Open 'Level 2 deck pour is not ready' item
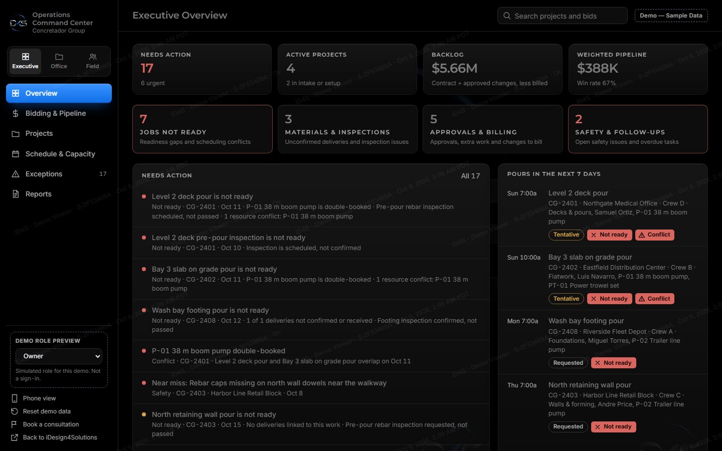The height and width of the screenshot is (451, 722). point(311,206)
